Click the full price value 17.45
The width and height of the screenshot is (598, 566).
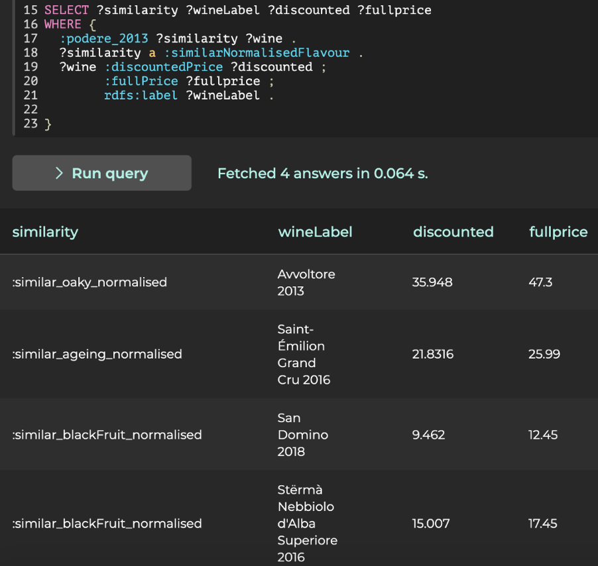tap(544, 524)
